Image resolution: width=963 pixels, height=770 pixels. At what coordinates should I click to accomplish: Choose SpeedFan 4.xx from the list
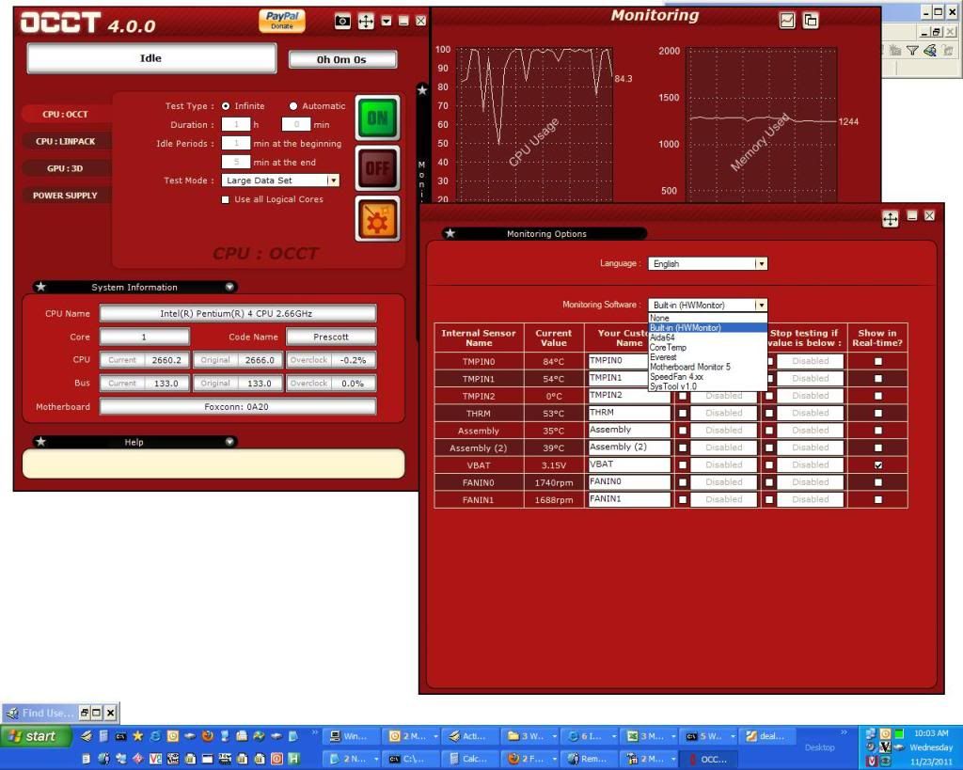[707, 377]
